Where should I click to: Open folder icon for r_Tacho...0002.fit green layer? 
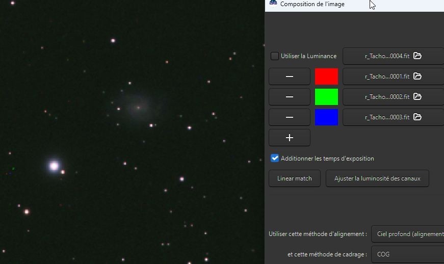417,96
